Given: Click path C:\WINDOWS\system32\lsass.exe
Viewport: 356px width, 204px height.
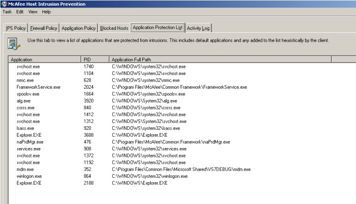Looking at the screenshot, I should point(146,128).
